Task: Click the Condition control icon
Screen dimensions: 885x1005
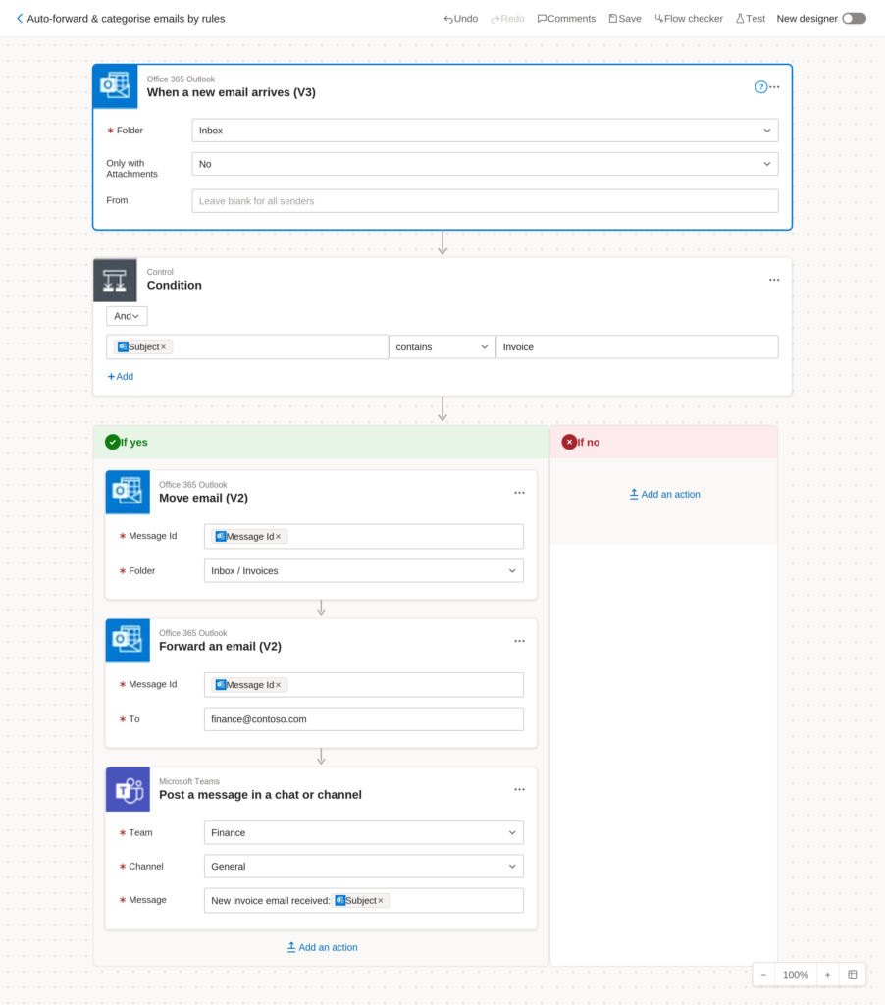Action: point(116,280)
